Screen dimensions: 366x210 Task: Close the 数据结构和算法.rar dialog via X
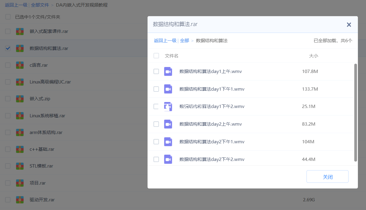349,25
